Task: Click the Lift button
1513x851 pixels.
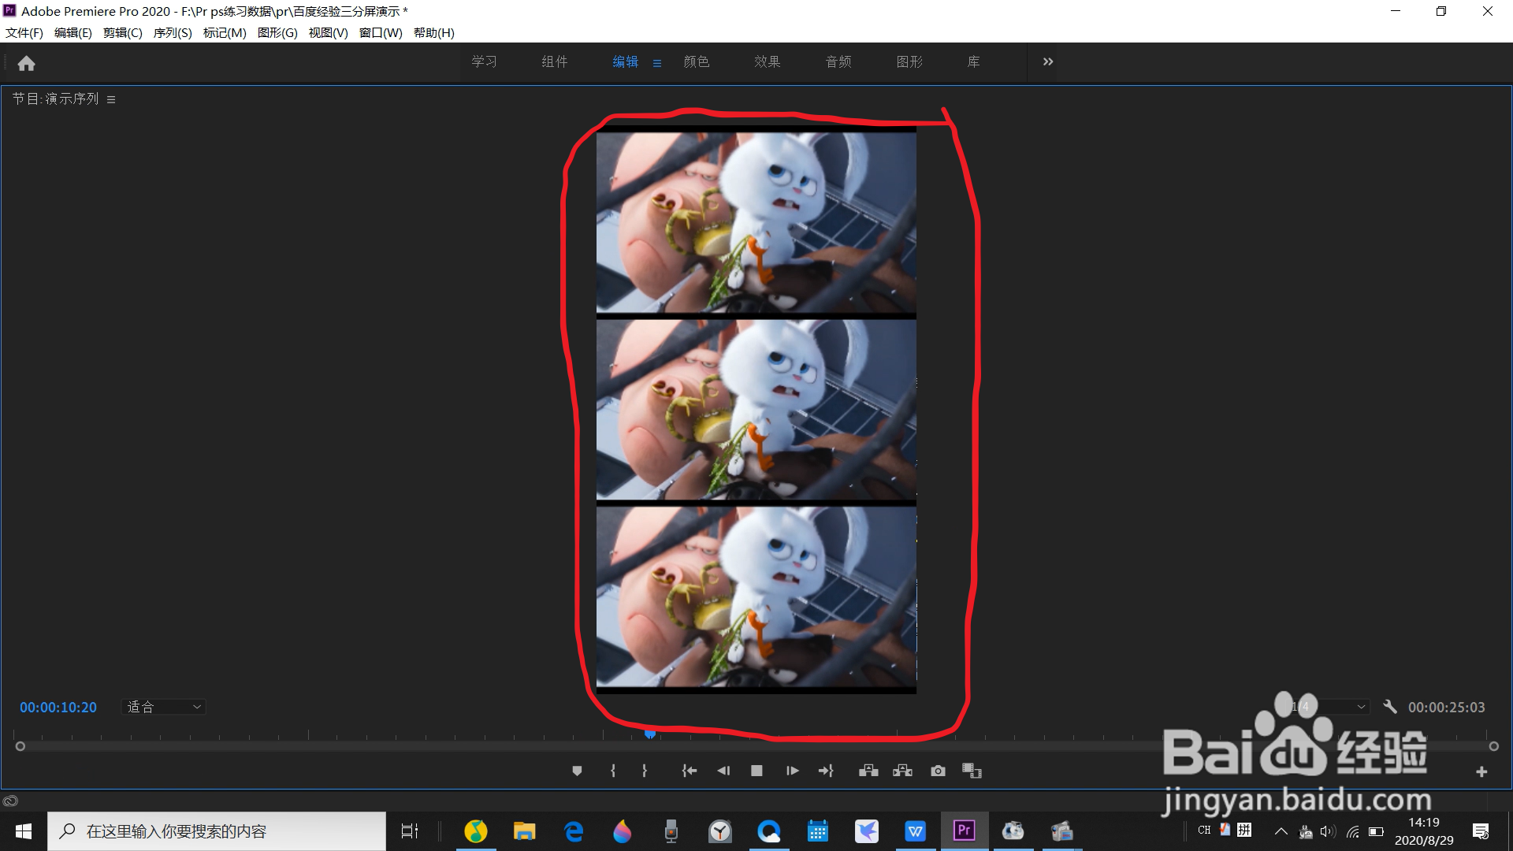Action: (x=868, y=771)
